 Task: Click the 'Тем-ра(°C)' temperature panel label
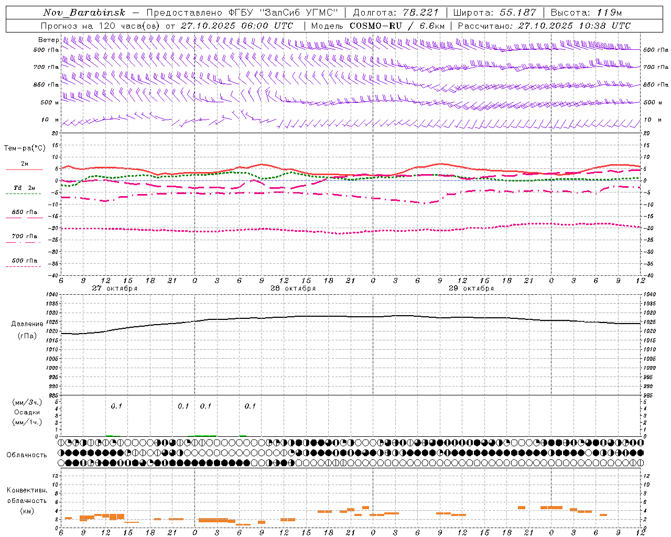click(x=25, y=148)
